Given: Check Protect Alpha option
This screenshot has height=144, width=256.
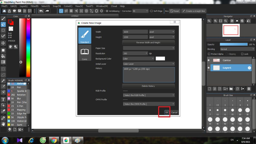Looking at the screenshot, I should 209,54.
